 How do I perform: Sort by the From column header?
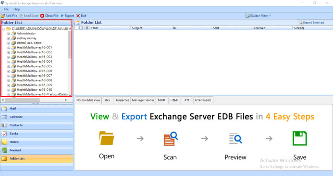(110, 28)
